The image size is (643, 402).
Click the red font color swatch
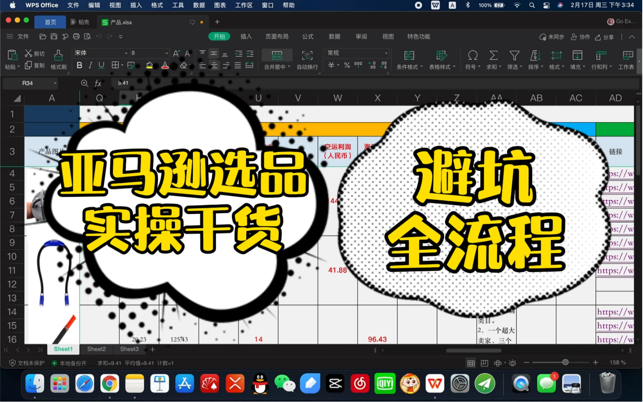click(x=165, y=65)
